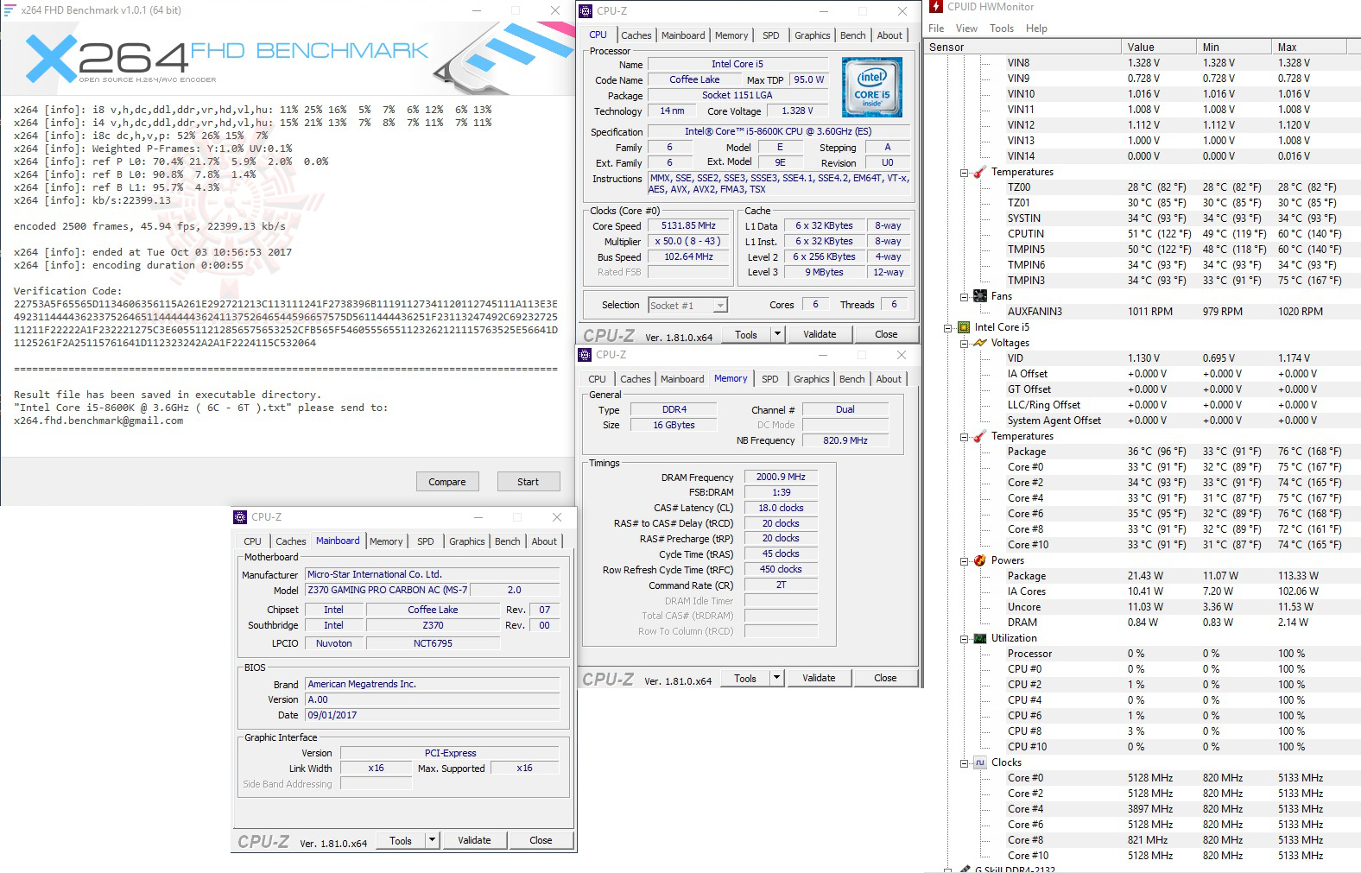Click Validate in the CPU-Z CPU window
Screen dimensions: 1361x873
click(820, 334)
